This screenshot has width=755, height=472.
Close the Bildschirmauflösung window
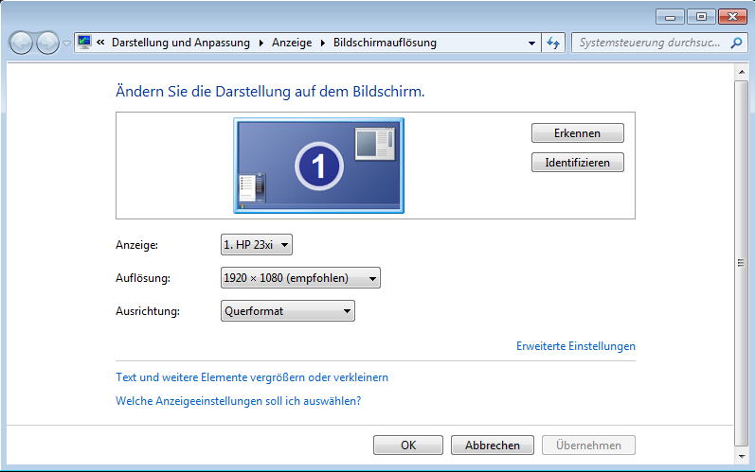coord(732,17)
